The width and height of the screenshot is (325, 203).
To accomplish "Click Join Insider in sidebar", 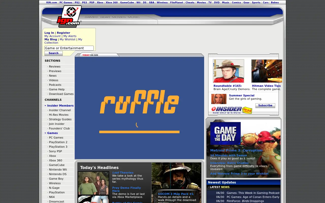I will pos(57,124).
